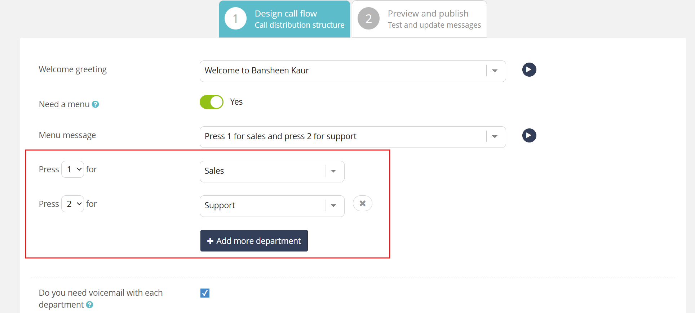Click the voicemail department help icon
The width and height of the screenshot is (695, 313).
(90, 305)
